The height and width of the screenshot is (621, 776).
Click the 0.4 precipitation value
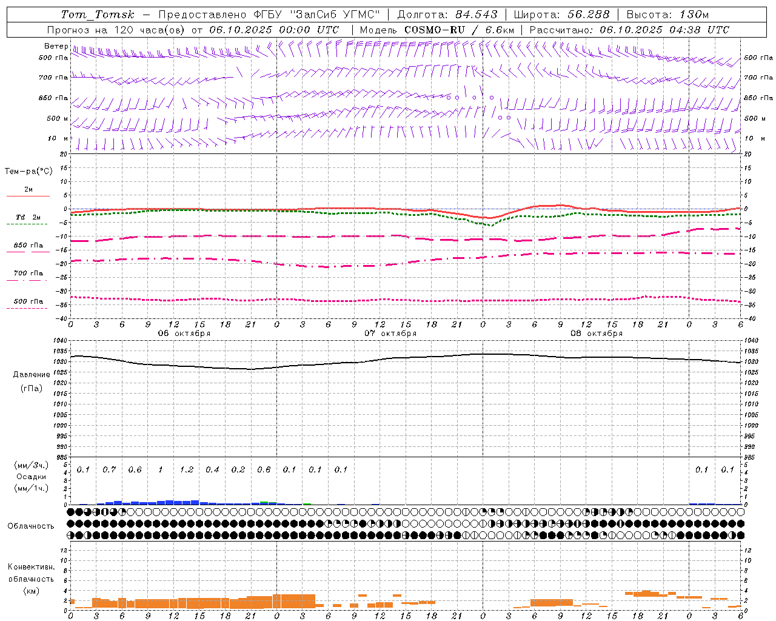[212, 470]
